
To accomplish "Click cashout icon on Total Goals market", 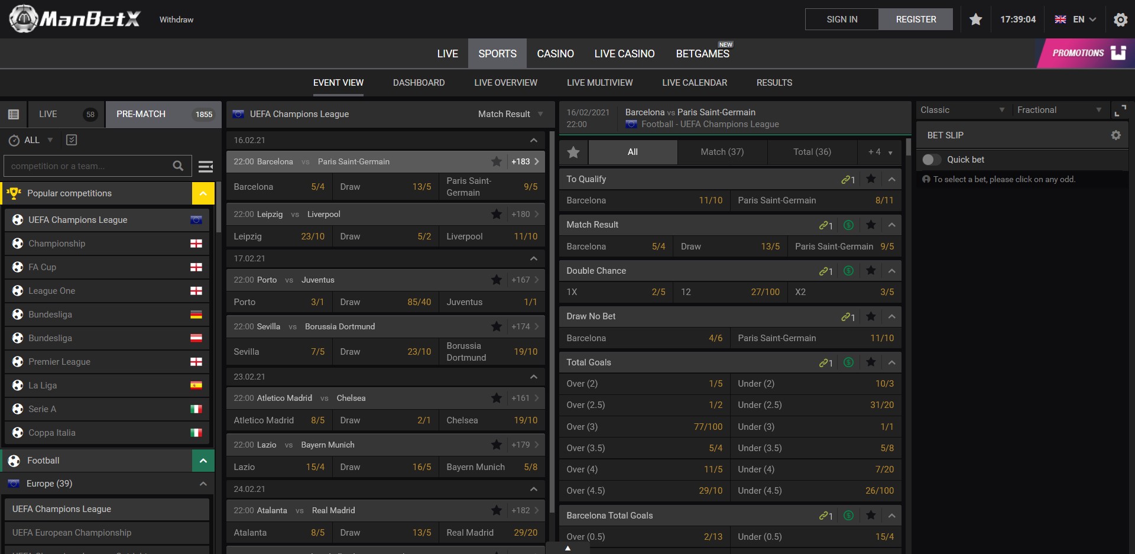I will pyautogui.click(x=848, y=362).
